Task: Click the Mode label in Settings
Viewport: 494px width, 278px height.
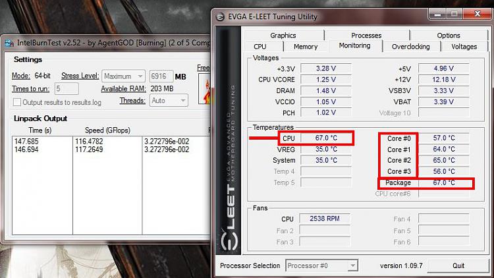Action: point(21,76)
